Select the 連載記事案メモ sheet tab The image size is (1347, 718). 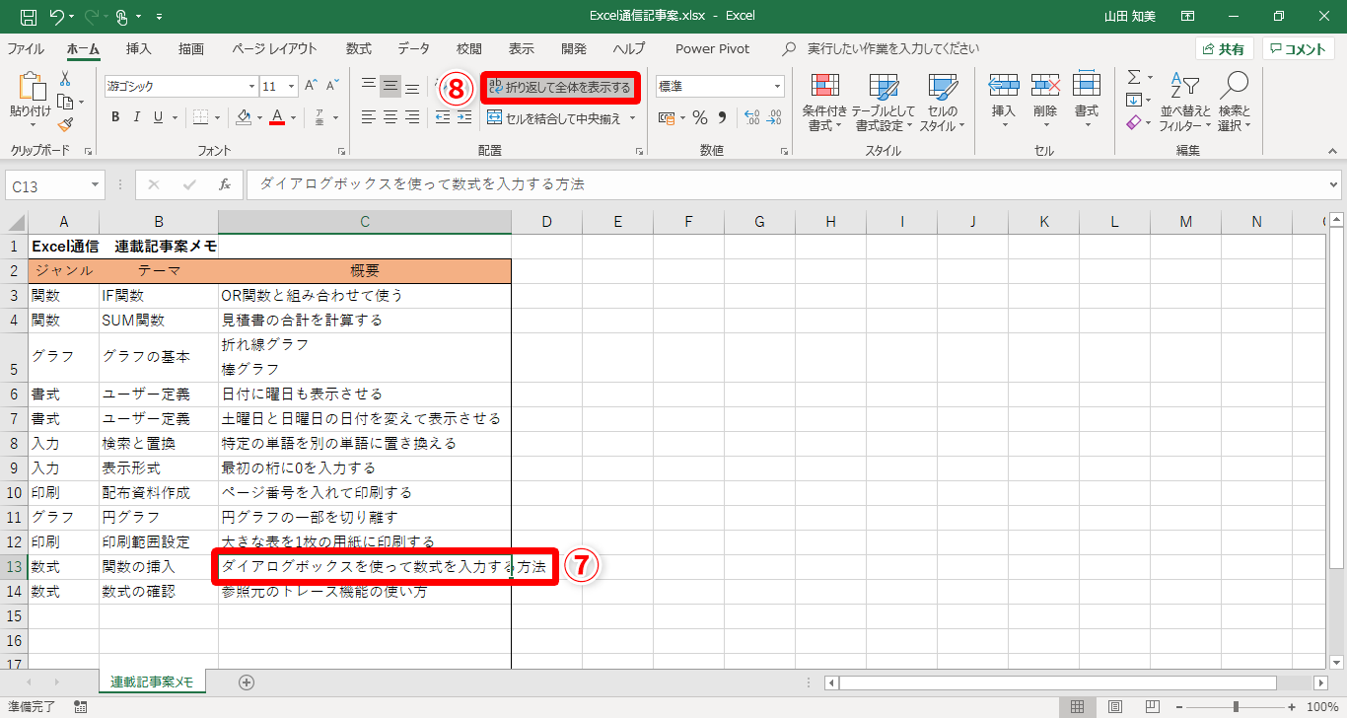151,682
